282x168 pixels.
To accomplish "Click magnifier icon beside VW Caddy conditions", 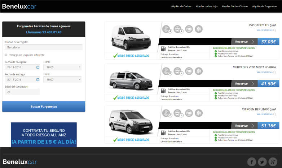I will pyautogui.click(x=274, y=30).
